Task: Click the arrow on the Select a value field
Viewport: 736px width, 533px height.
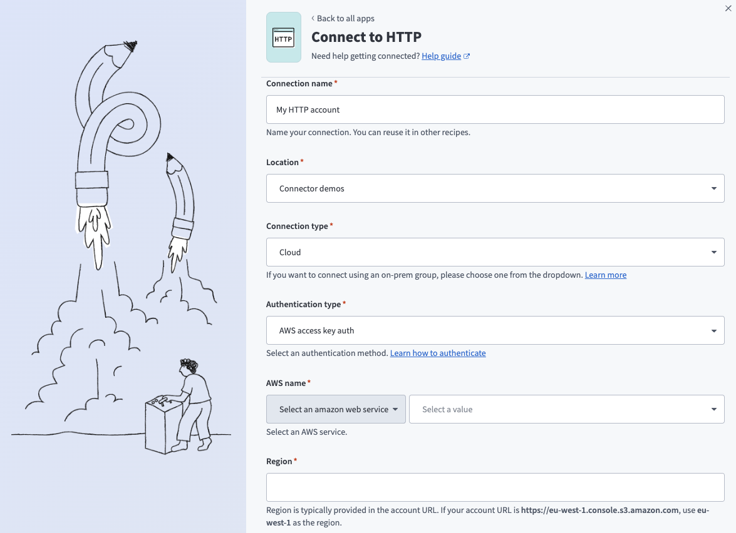Action: (x=713, y=409)
